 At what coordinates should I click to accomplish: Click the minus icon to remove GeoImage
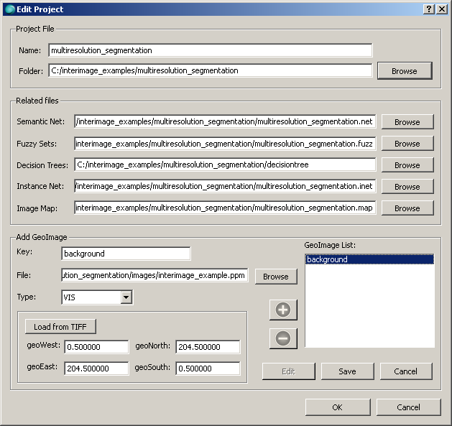(282, 338)
